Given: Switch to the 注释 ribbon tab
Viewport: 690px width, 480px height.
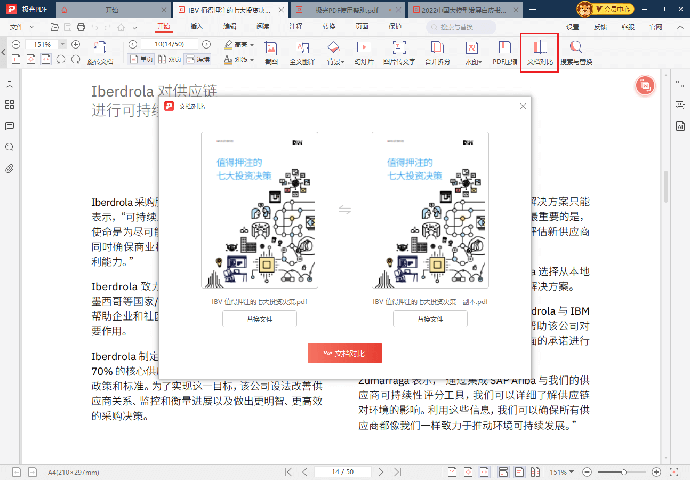Looking at the screenshot, I should [296, 27].
